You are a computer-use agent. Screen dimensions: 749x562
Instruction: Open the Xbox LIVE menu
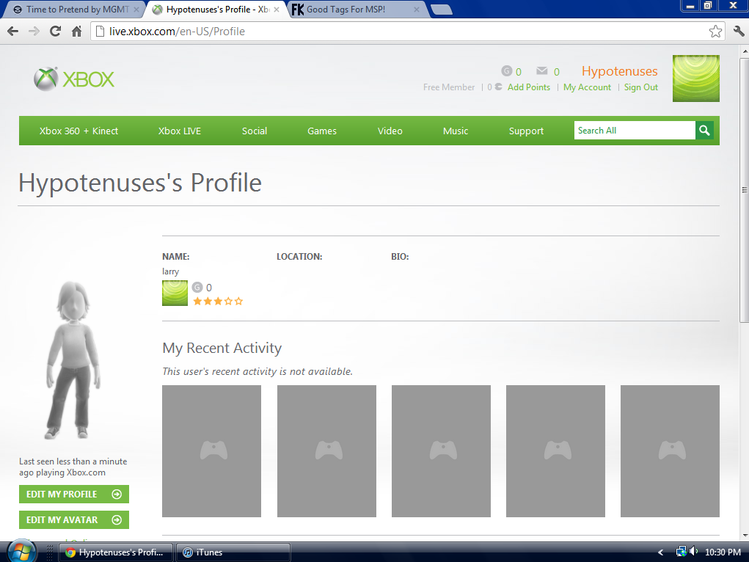180,131
